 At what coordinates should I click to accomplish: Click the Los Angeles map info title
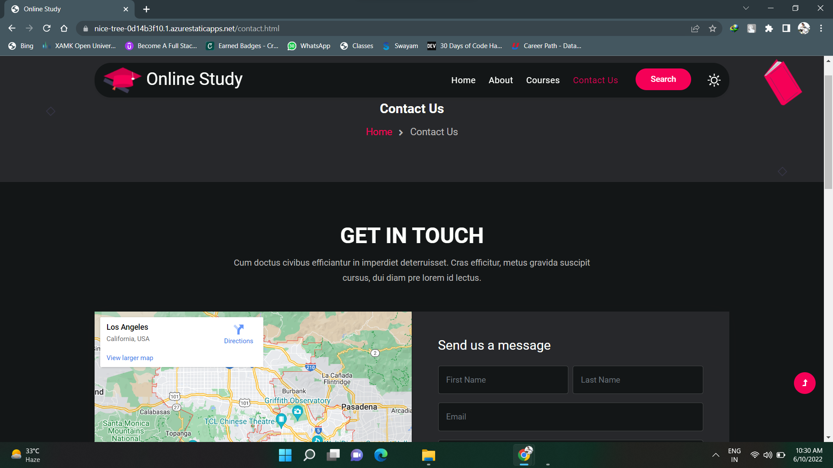[127, 327]
